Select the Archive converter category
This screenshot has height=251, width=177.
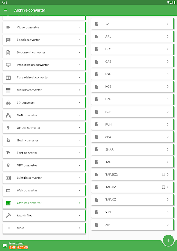point(44,203)
